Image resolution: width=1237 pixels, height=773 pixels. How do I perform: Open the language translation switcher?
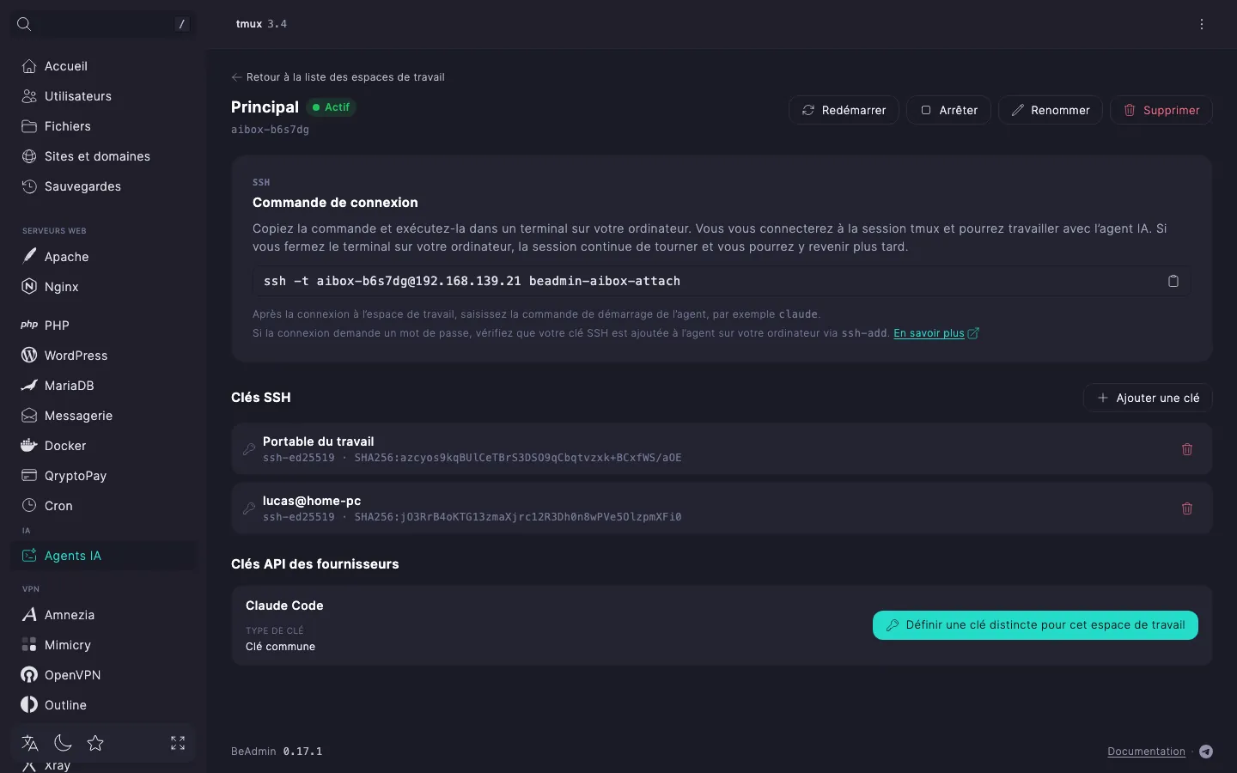(x=30, y=743)
